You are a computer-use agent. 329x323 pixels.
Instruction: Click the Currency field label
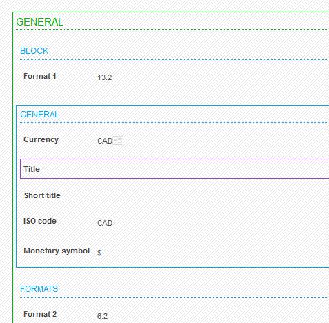tap(41, 139)
